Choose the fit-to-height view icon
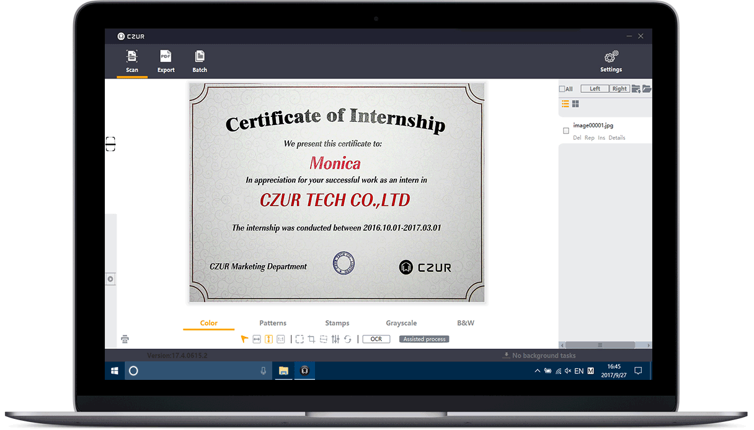The width and height of the screenshot is (754, 430). 269,339
